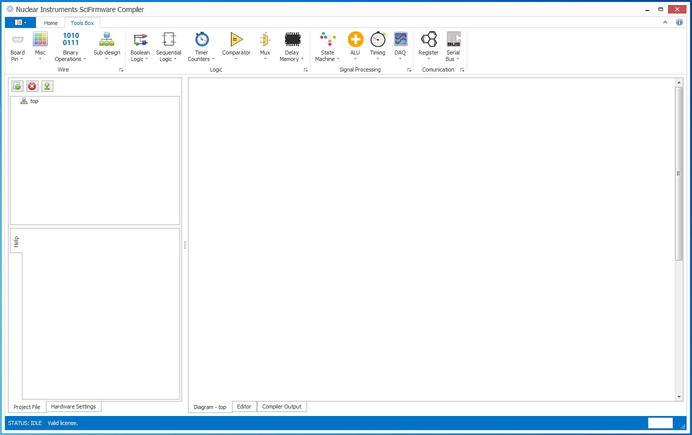Open the State Machine tool
This screenshot has height=435, width=692.
coord(327,47)
